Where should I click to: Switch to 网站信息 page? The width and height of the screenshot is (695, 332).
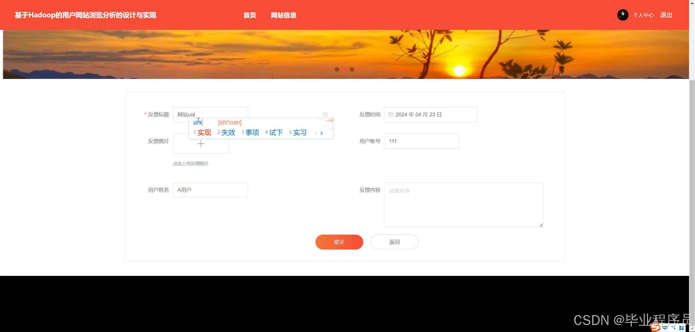(x=284, y=15)
